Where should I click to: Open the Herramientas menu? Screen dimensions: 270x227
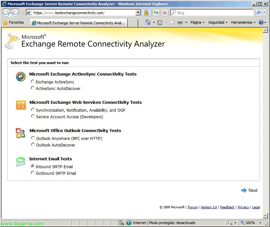243,22
